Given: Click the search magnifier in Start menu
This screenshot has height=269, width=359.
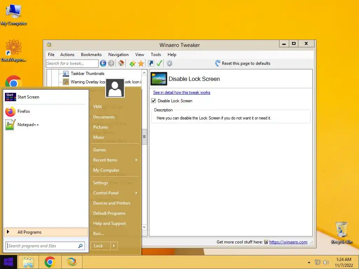Looking at the screenshot, I should coord(80,246).
